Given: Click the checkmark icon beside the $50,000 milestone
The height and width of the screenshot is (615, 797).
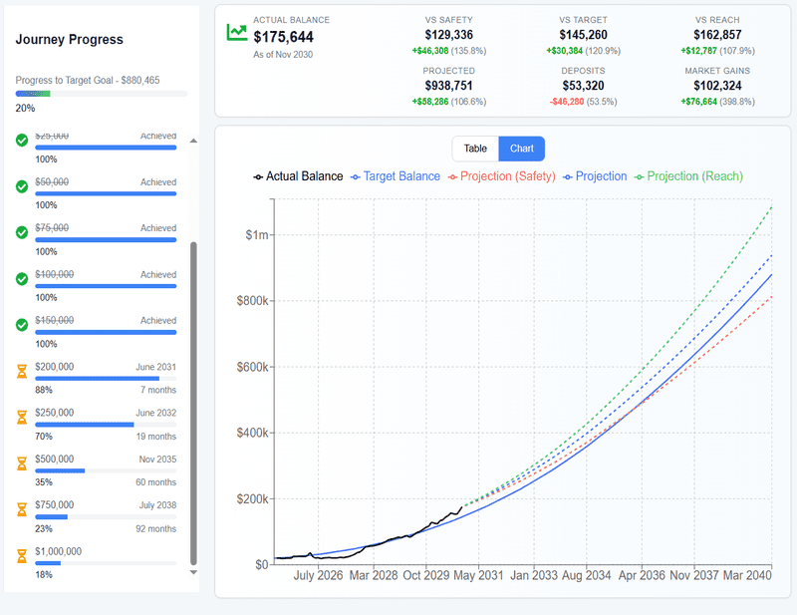Looking at the screenshot, I should 22,187.
